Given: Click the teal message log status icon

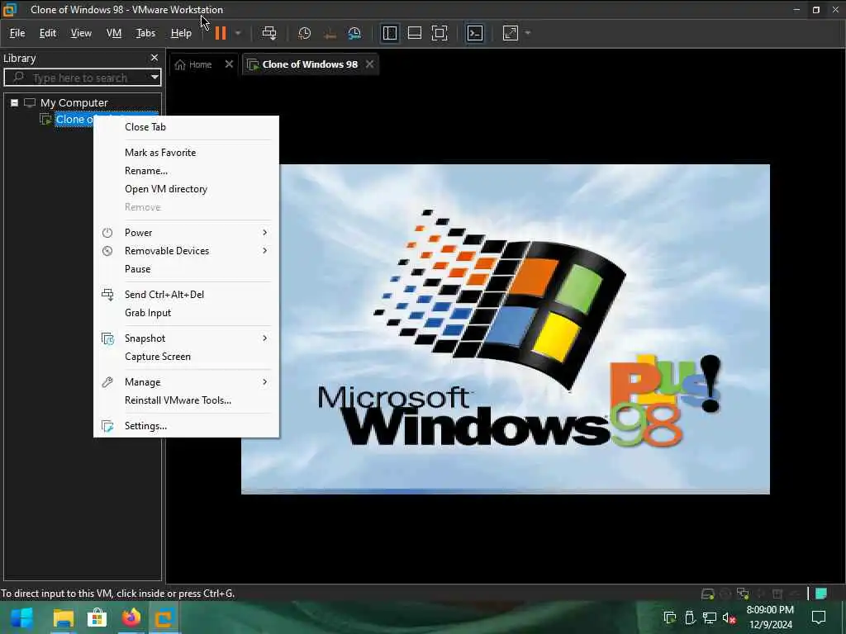Looking at the screenshot, I should [821, 594].
